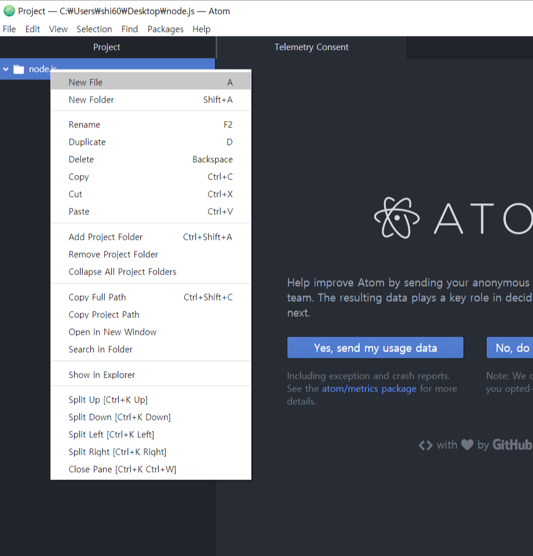Open the View menu
Image resolution: width=533 pixels, height=556 pixels.
(58, 29)
